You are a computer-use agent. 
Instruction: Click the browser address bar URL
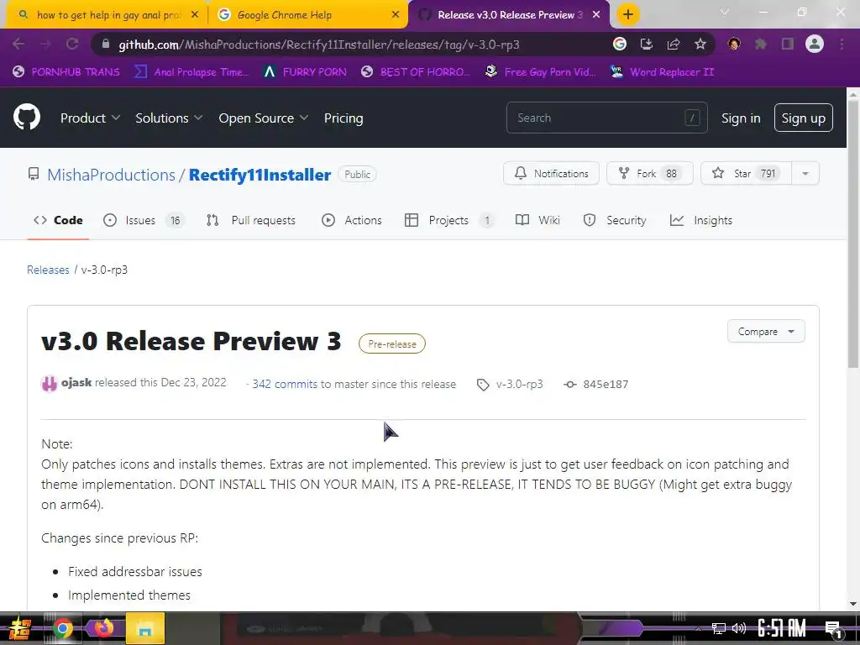click(x=318, y=45)
